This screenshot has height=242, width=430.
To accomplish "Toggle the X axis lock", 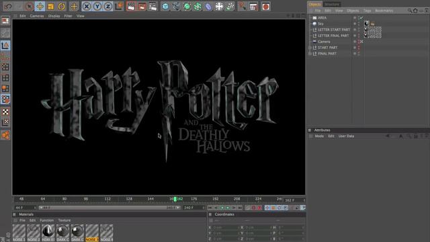I will (87, 6).
